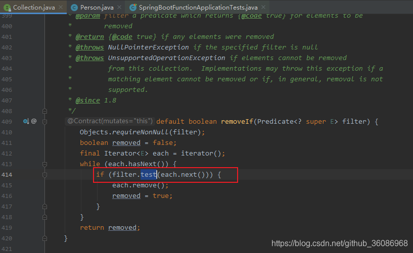Click the fold end marker at line 418
The width and height of the screenshot is (413, 253).
point(45,217)
